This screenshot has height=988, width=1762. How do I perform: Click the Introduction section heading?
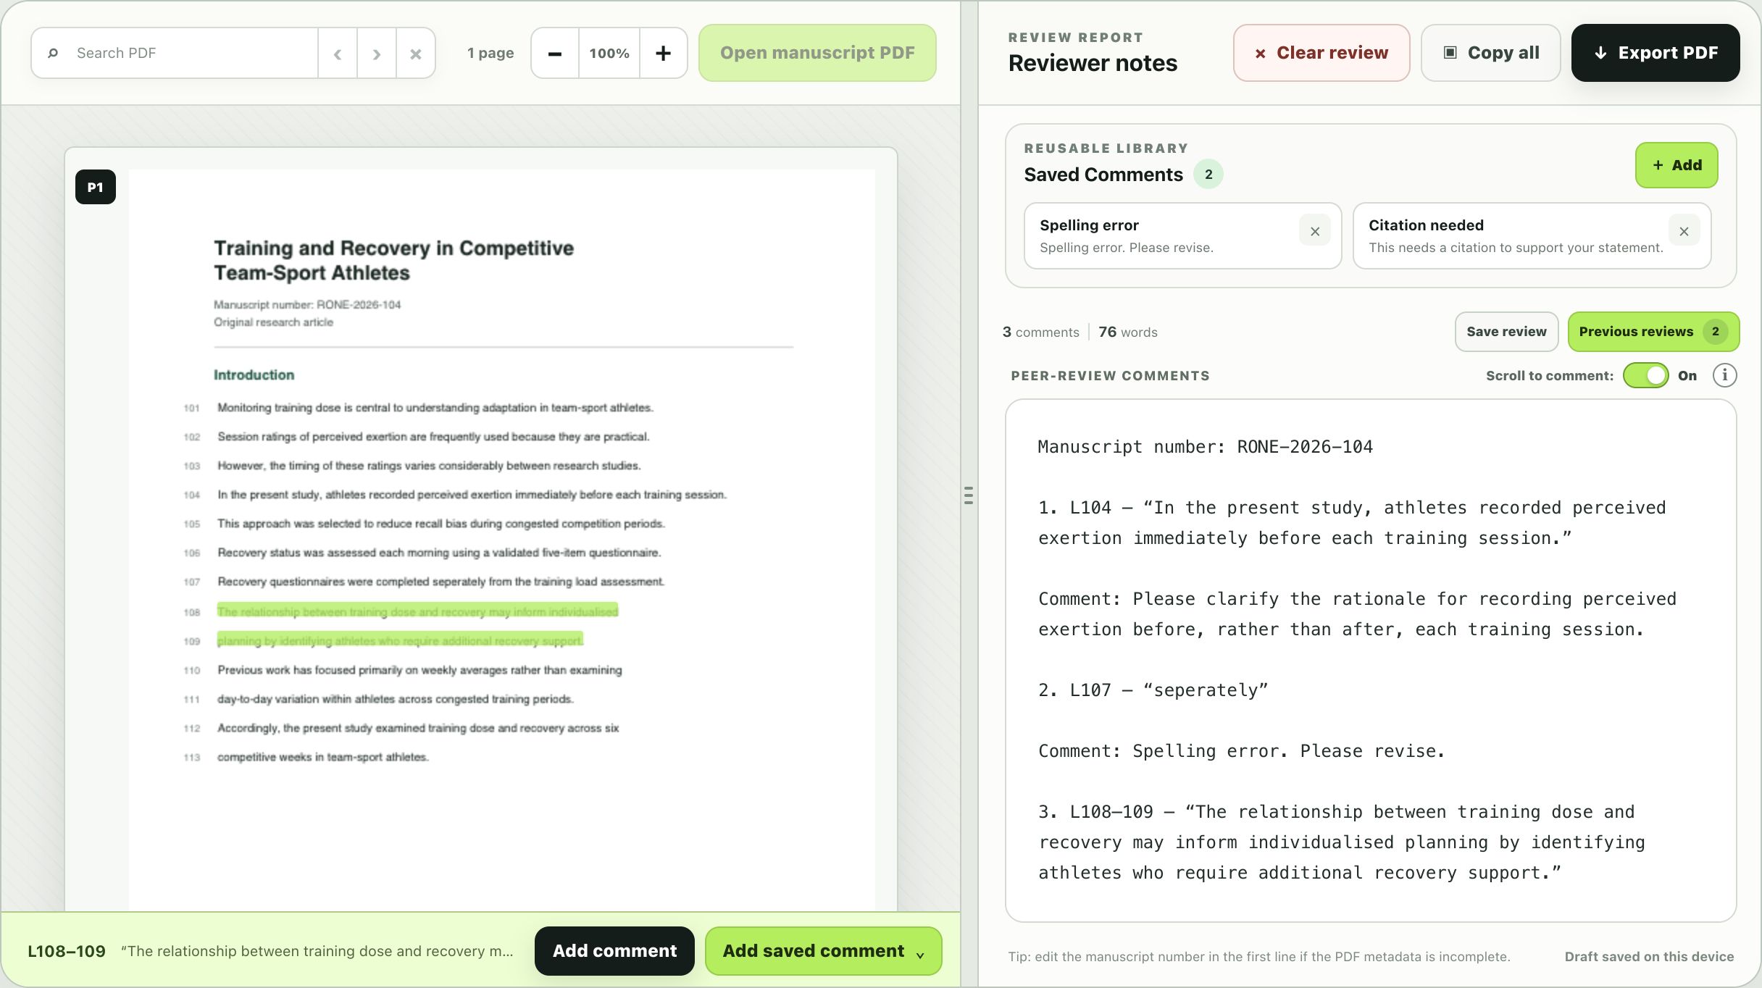(254, 374)
